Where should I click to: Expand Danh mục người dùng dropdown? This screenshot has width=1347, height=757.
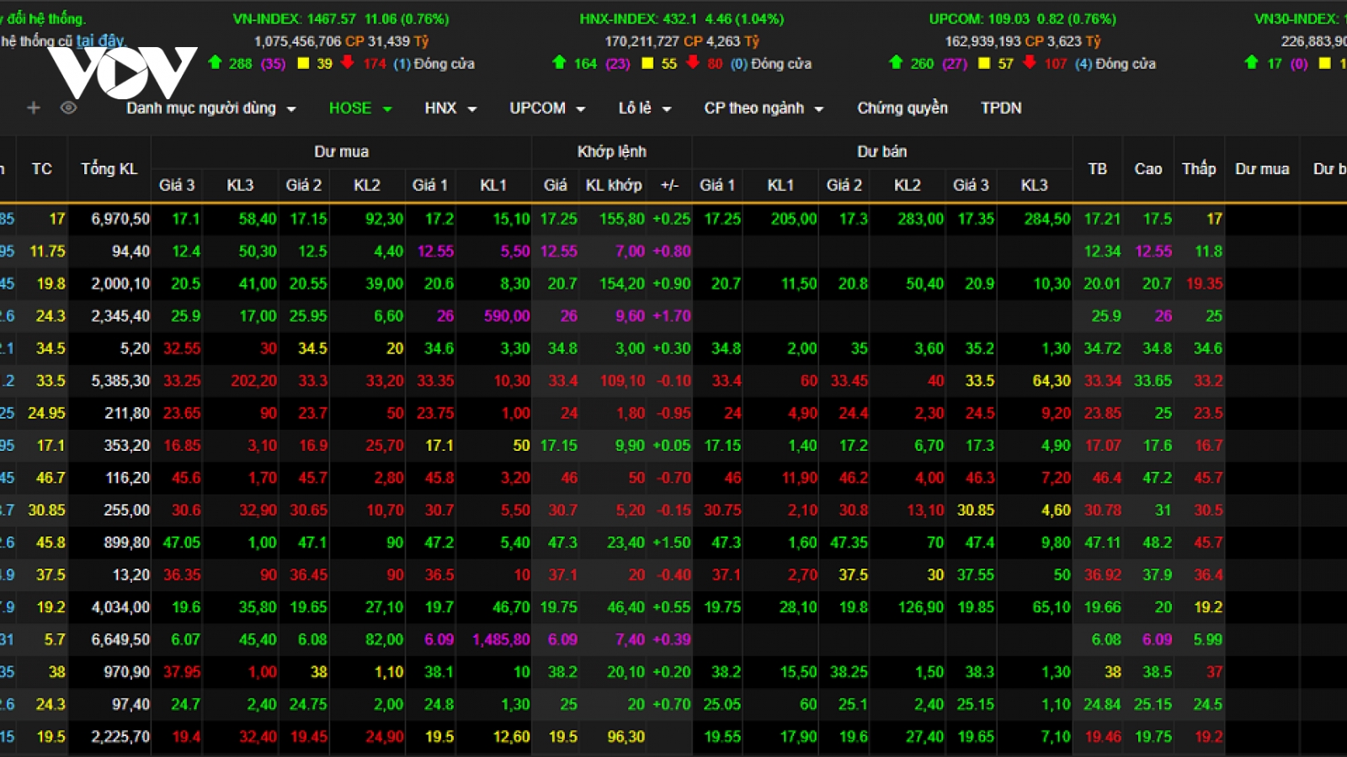point(211,108)
